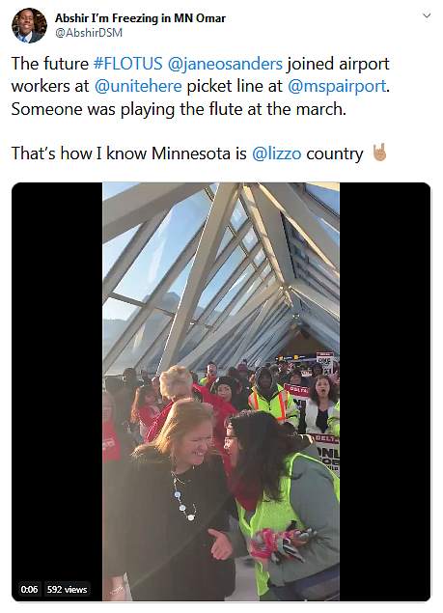Open the display name Abshir I'm Freezing in MN Omar
The height and width of the screenshot is (613, 443).
(x=140, y=18)
